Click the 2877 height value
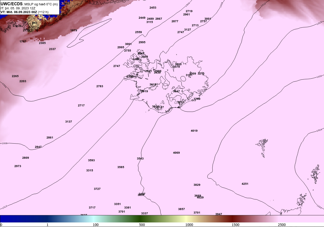 coord(175,21)
